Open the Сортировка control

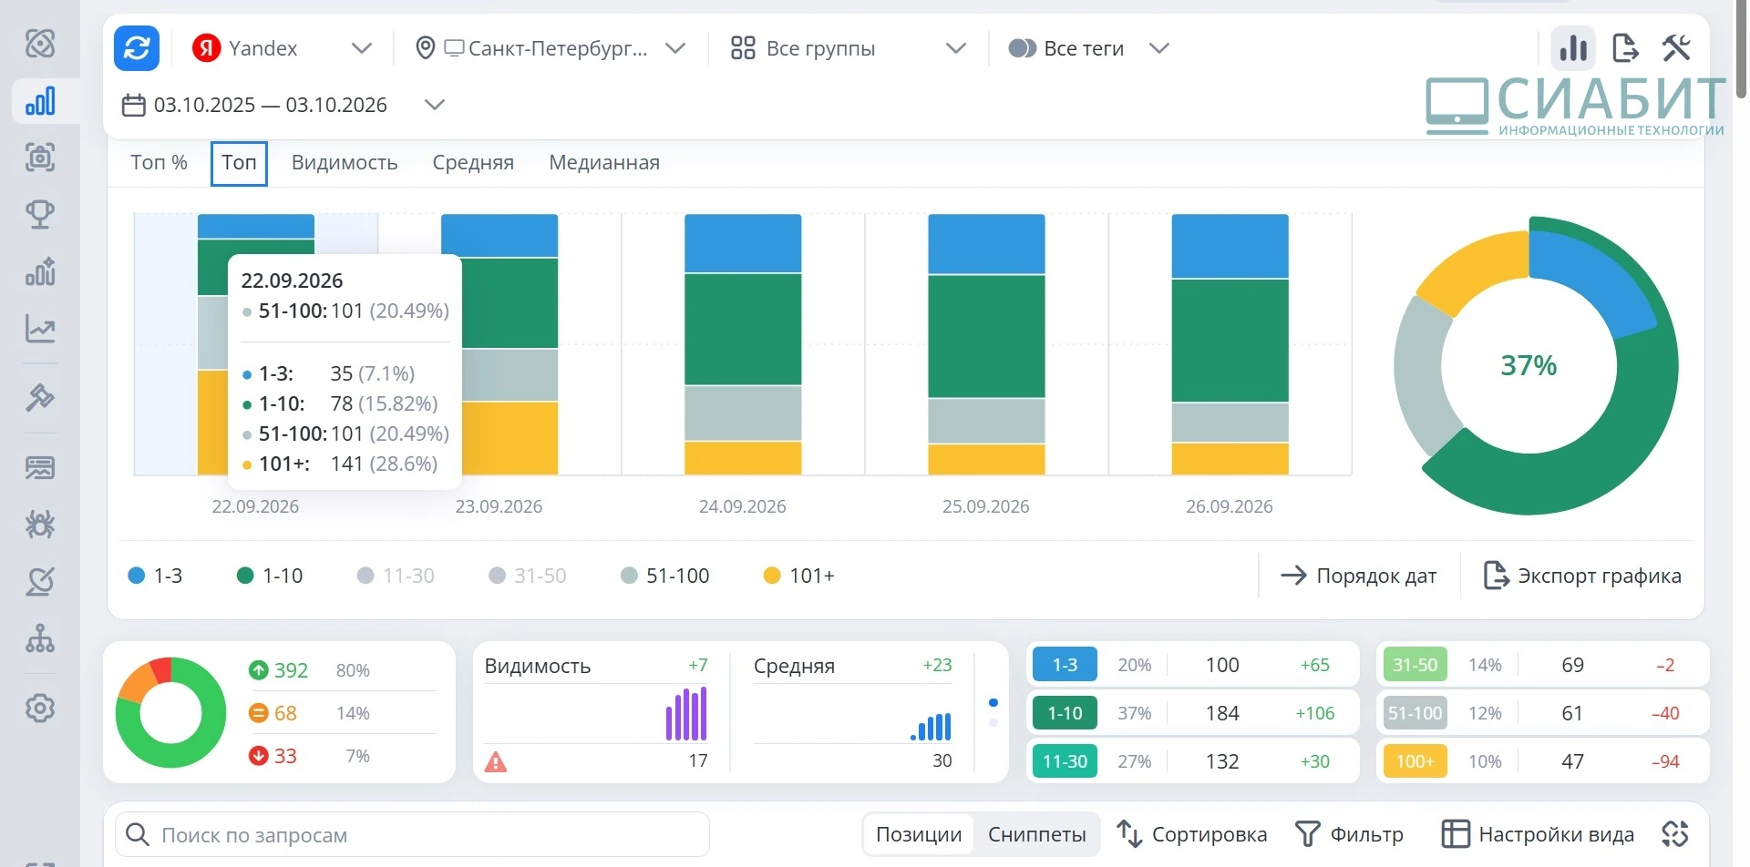point(1192,834)
